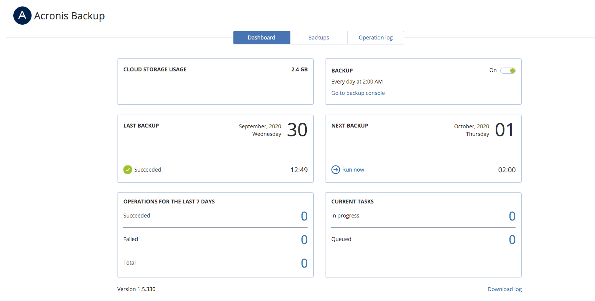The width and height of the screenshot is (595, 301).
Task: Click the September, 2020 date text
Action: click(x=260, y=126)
